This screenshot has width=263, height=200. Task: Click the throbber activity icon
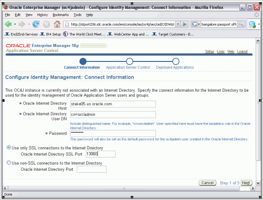(256, 15)
